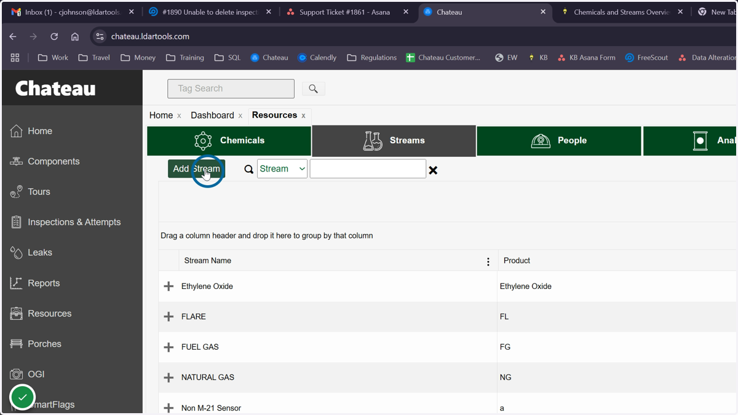
Task: Open the Work bookmarks folder
Action: click(53, 57)
